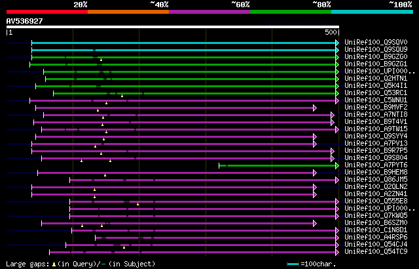Click the UniRef100_A7PYT6 label

(x=376, y=165)
